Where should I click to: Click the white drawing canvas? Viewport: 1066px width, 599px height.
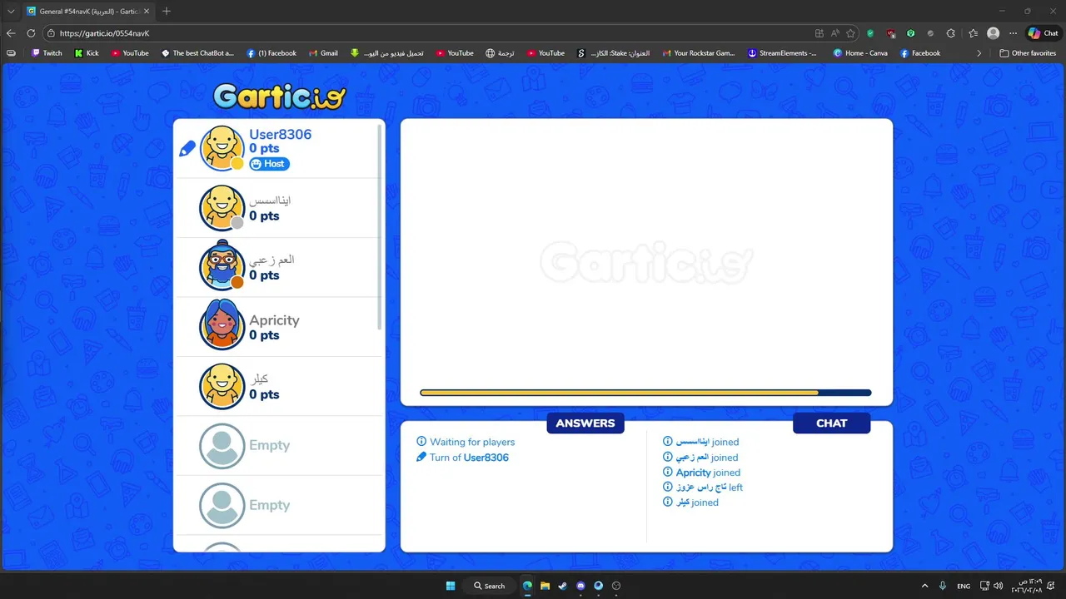(646, 262)
